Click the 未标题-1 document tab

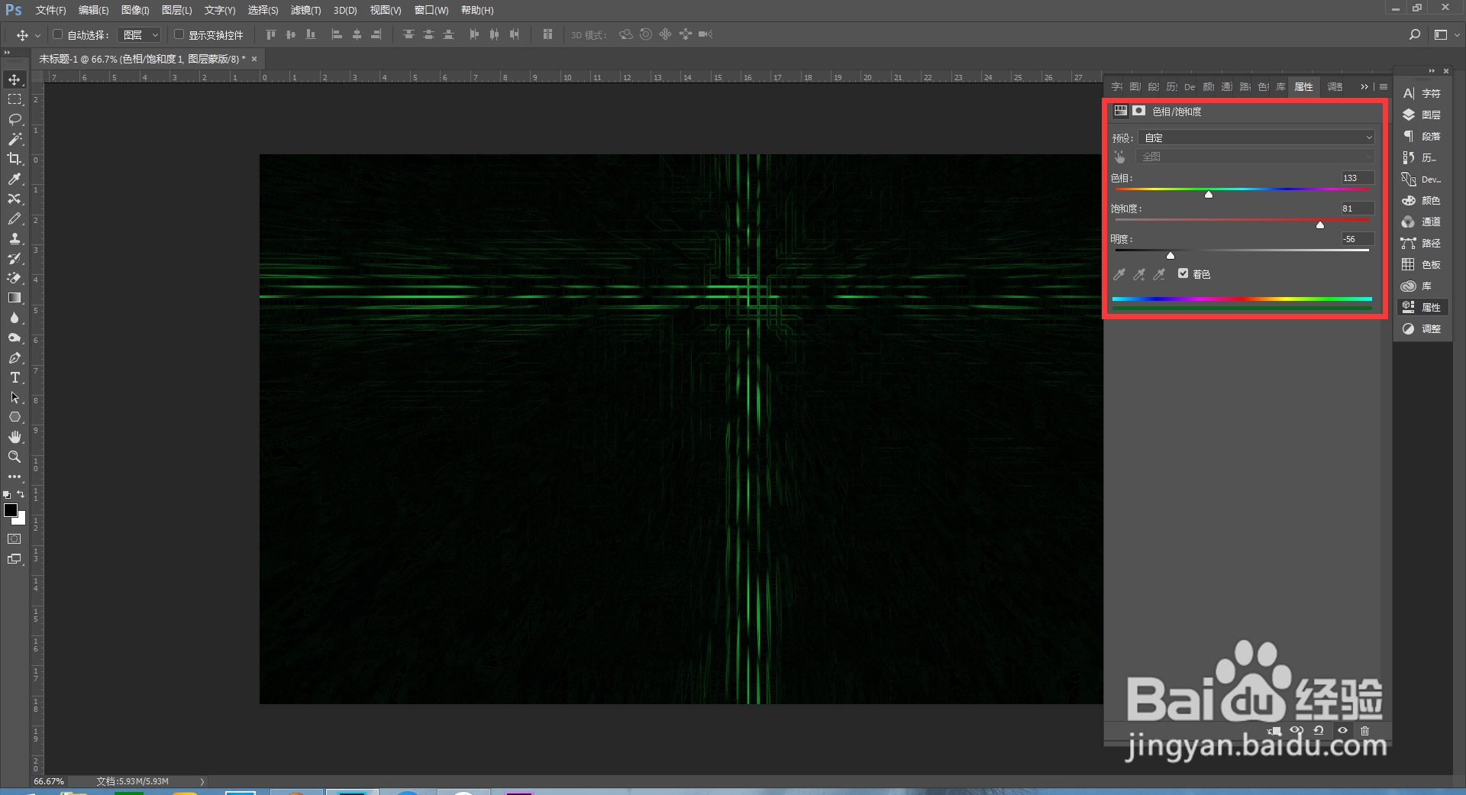point(142,59)
